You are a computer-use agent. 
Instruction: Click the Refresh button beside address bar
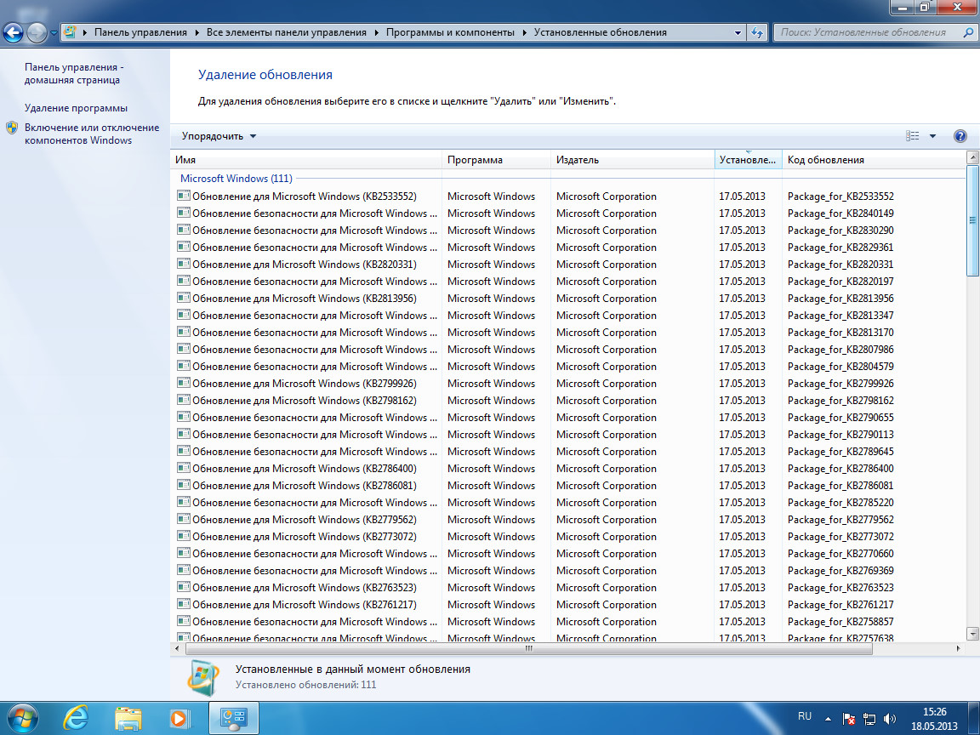tap(757, 32)
